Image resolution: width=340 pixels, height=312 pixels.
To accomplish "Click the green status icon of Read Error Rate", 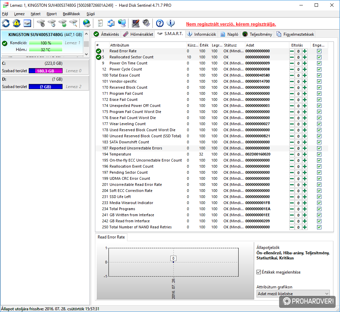I will coord(98,51).
